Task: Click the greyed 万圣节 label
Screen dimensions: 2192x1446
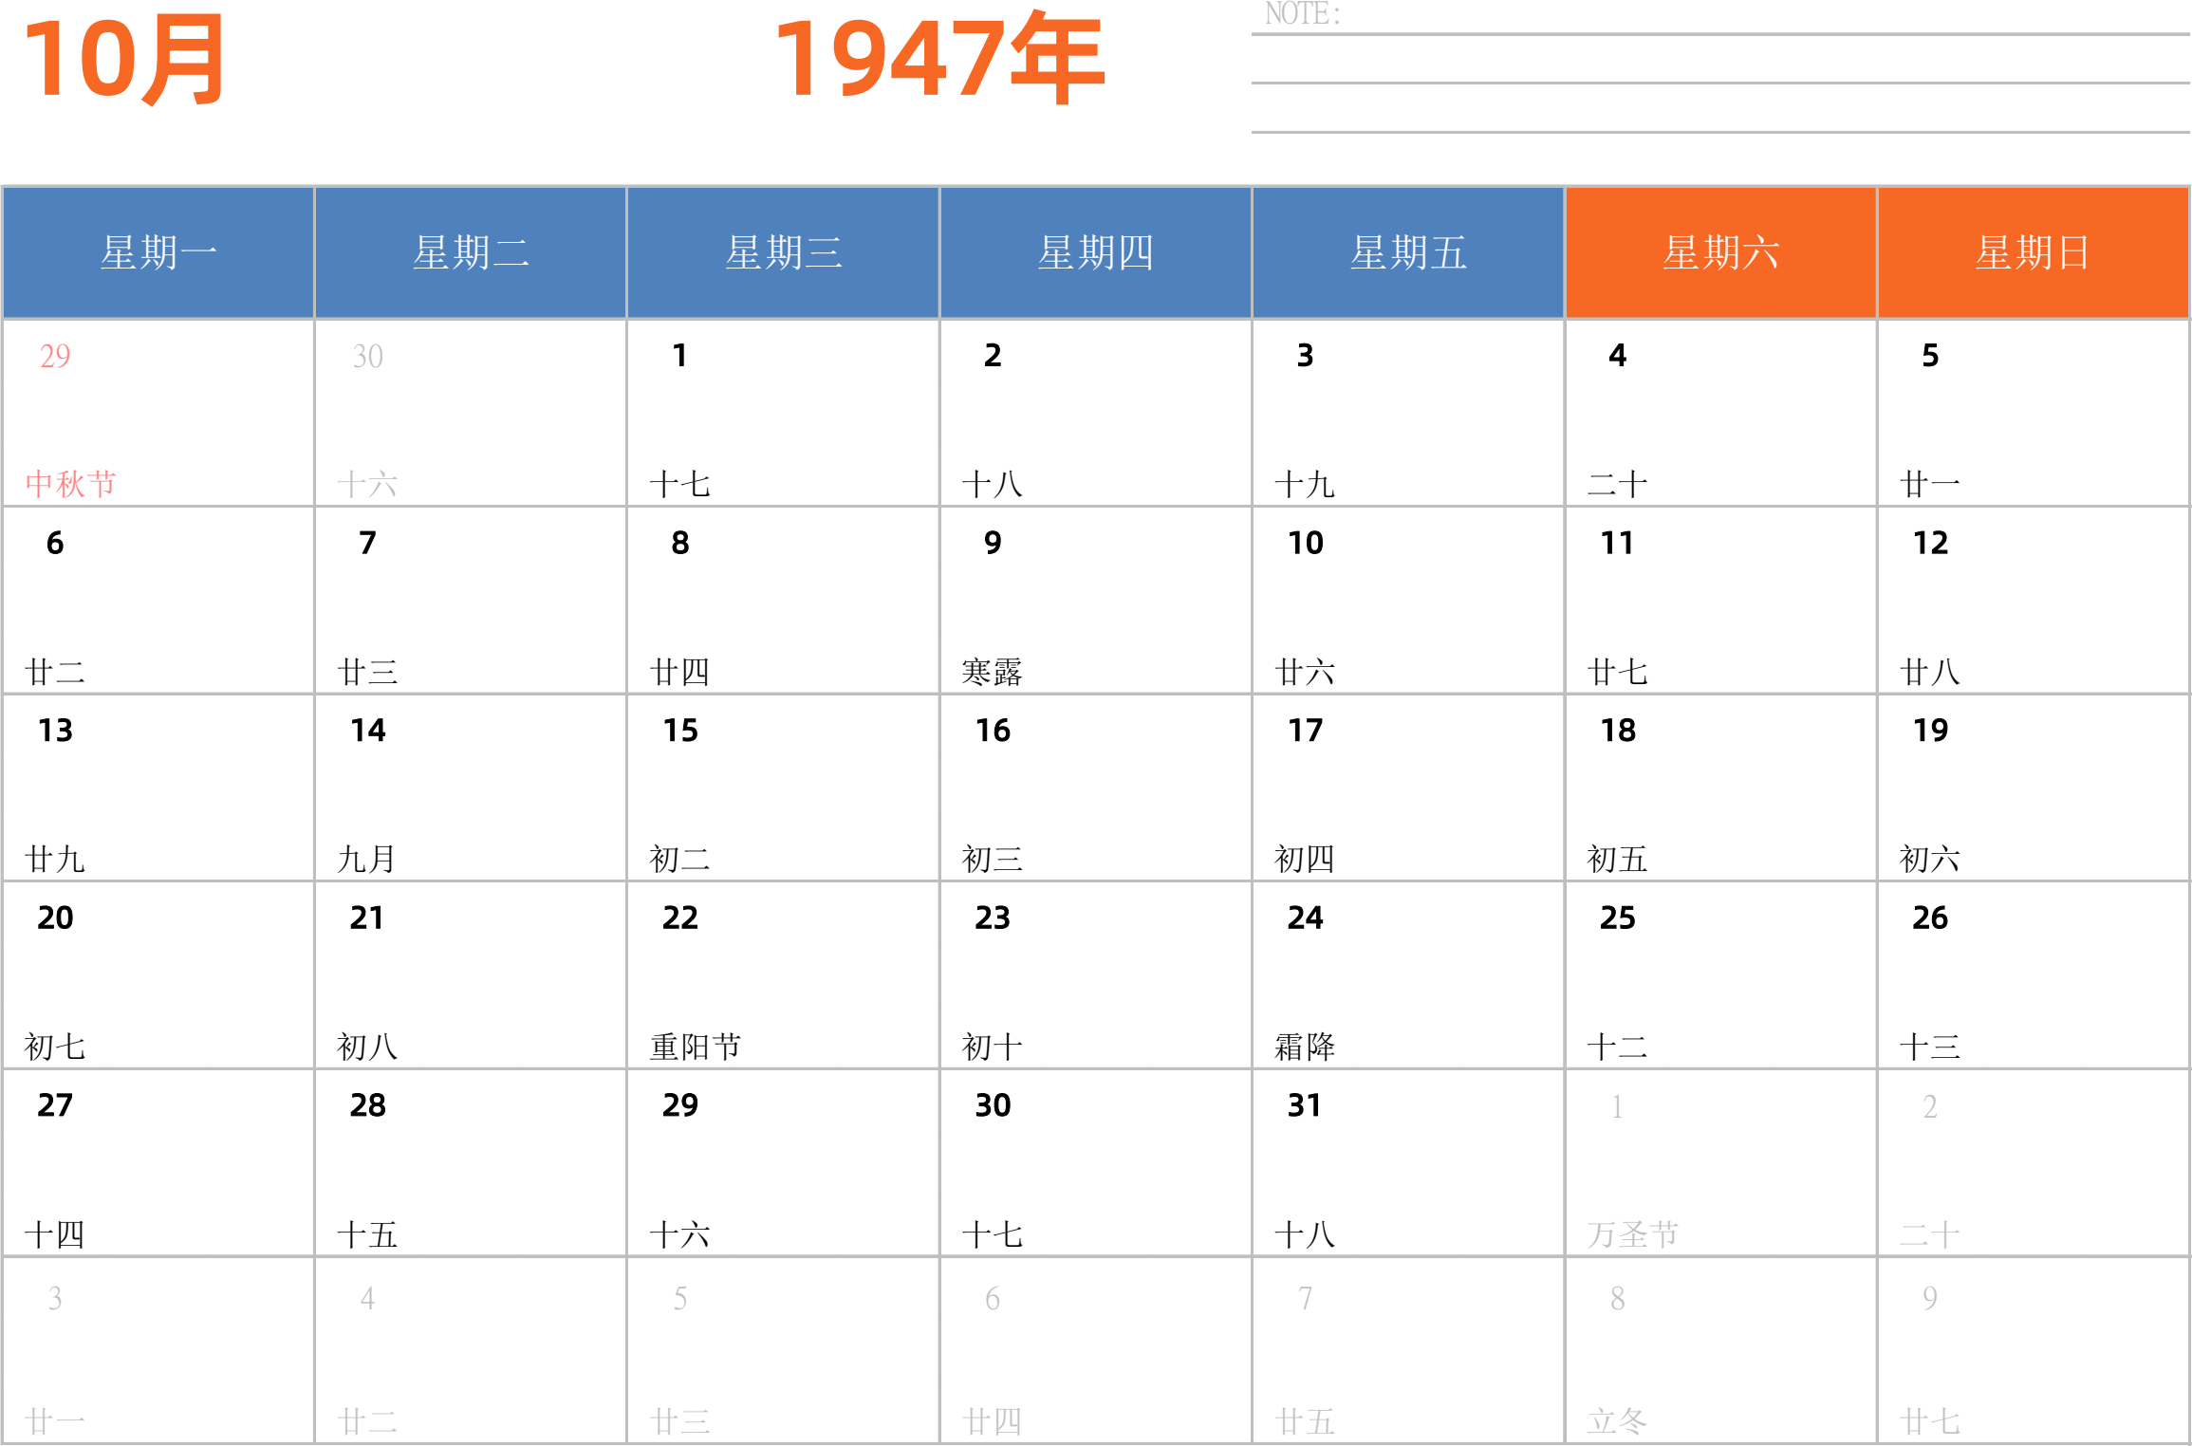Action: pos(1633,1234)
